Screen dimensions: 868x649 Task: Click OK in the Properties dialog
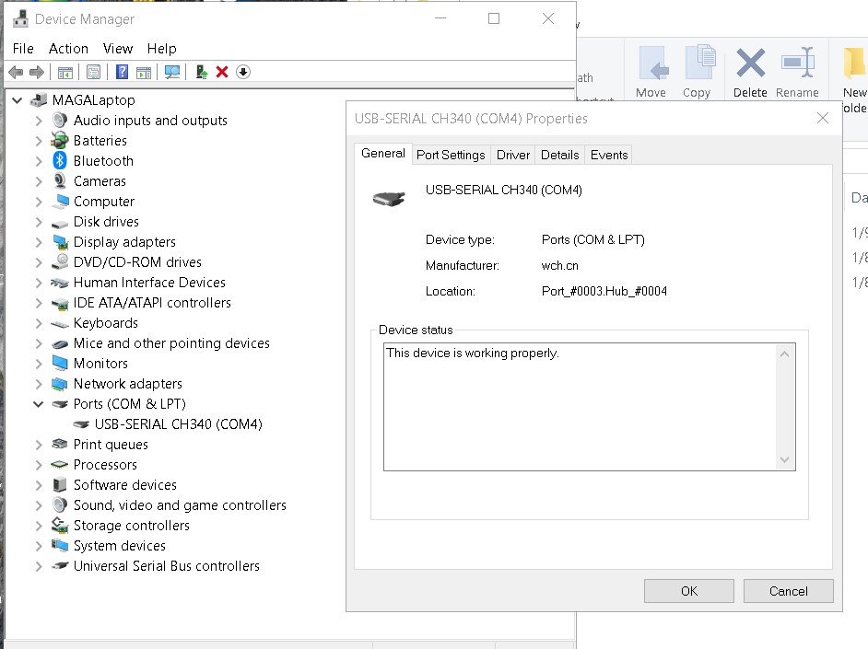click(689, 591)
